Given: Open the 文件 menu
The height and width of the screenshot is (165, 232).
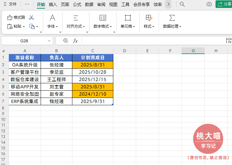Looking at the screenshot, I should (10, 4).
